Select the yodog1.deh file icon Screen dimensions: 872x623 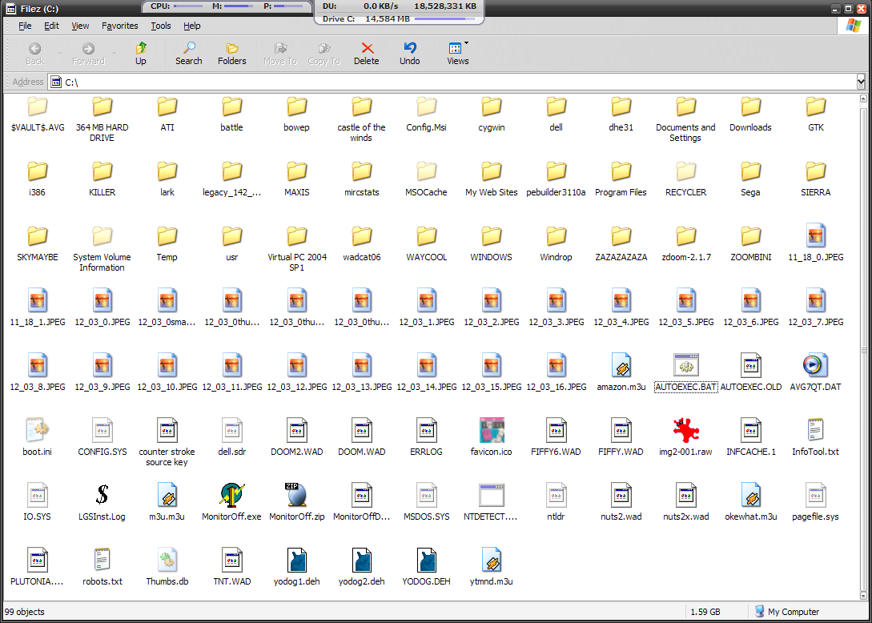[296, 561]
